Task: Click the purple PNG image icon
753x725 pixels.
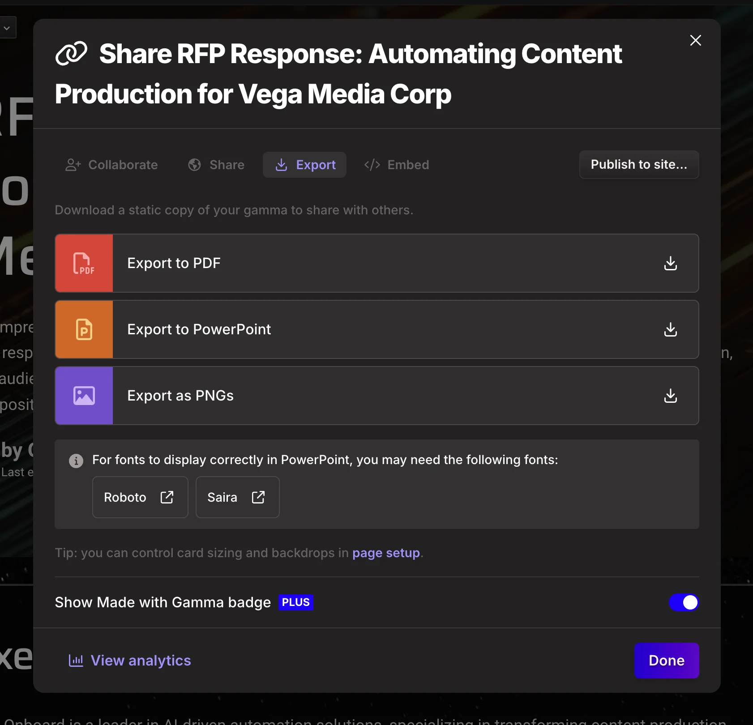Action: (84, 396)
